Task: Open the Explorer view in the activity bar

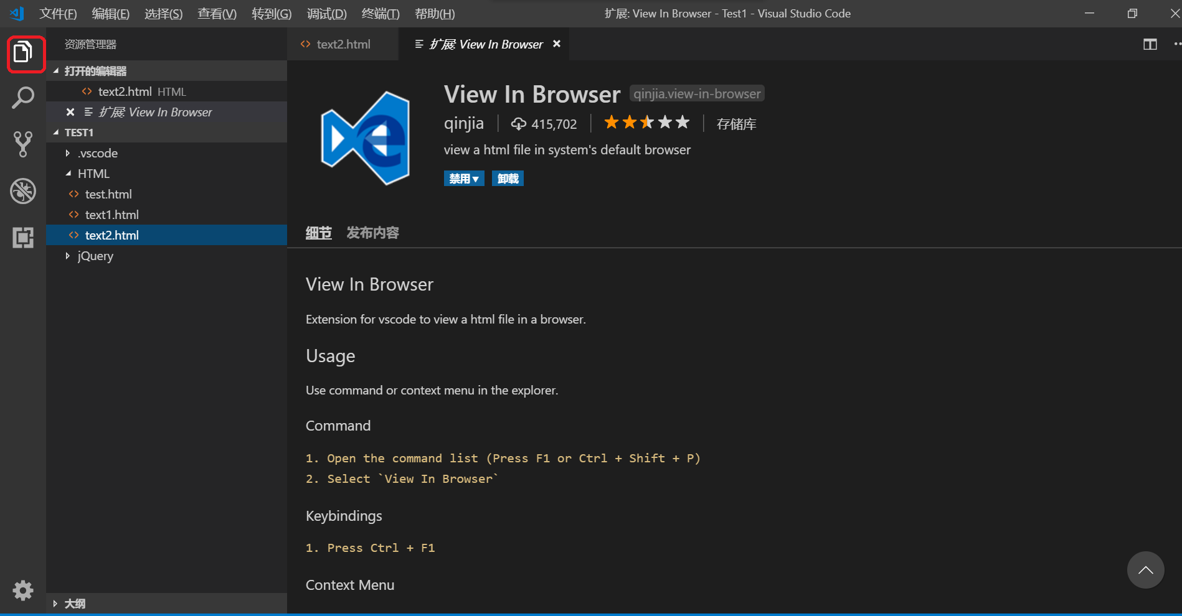Action: coord(24,54)
